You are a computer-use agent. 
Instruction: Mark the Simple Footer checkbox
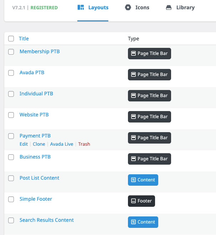(x=11, y=199)
